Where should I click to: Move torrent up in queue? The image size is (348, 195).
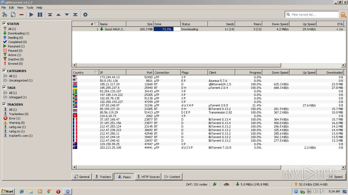coord(58,15)
